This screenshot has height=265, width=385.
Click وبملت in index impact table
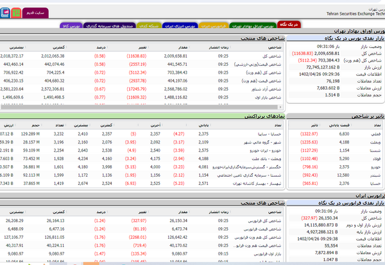coord(375,142)
